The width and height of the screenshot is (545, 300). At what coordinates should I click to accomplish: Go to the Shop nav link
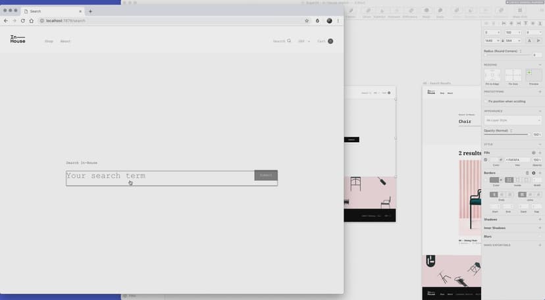[x=49, y=41]
